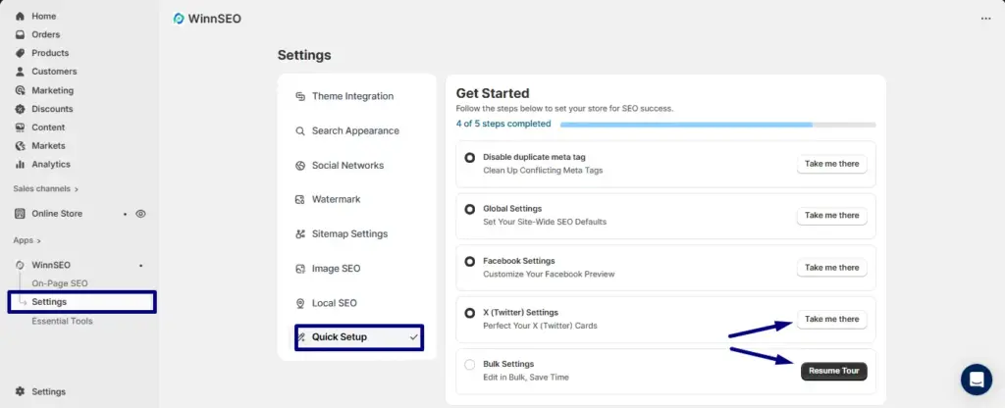Screen dimensions: 1005x408
Task: Click the Home icon in sidebar
Action: [20, 16]
